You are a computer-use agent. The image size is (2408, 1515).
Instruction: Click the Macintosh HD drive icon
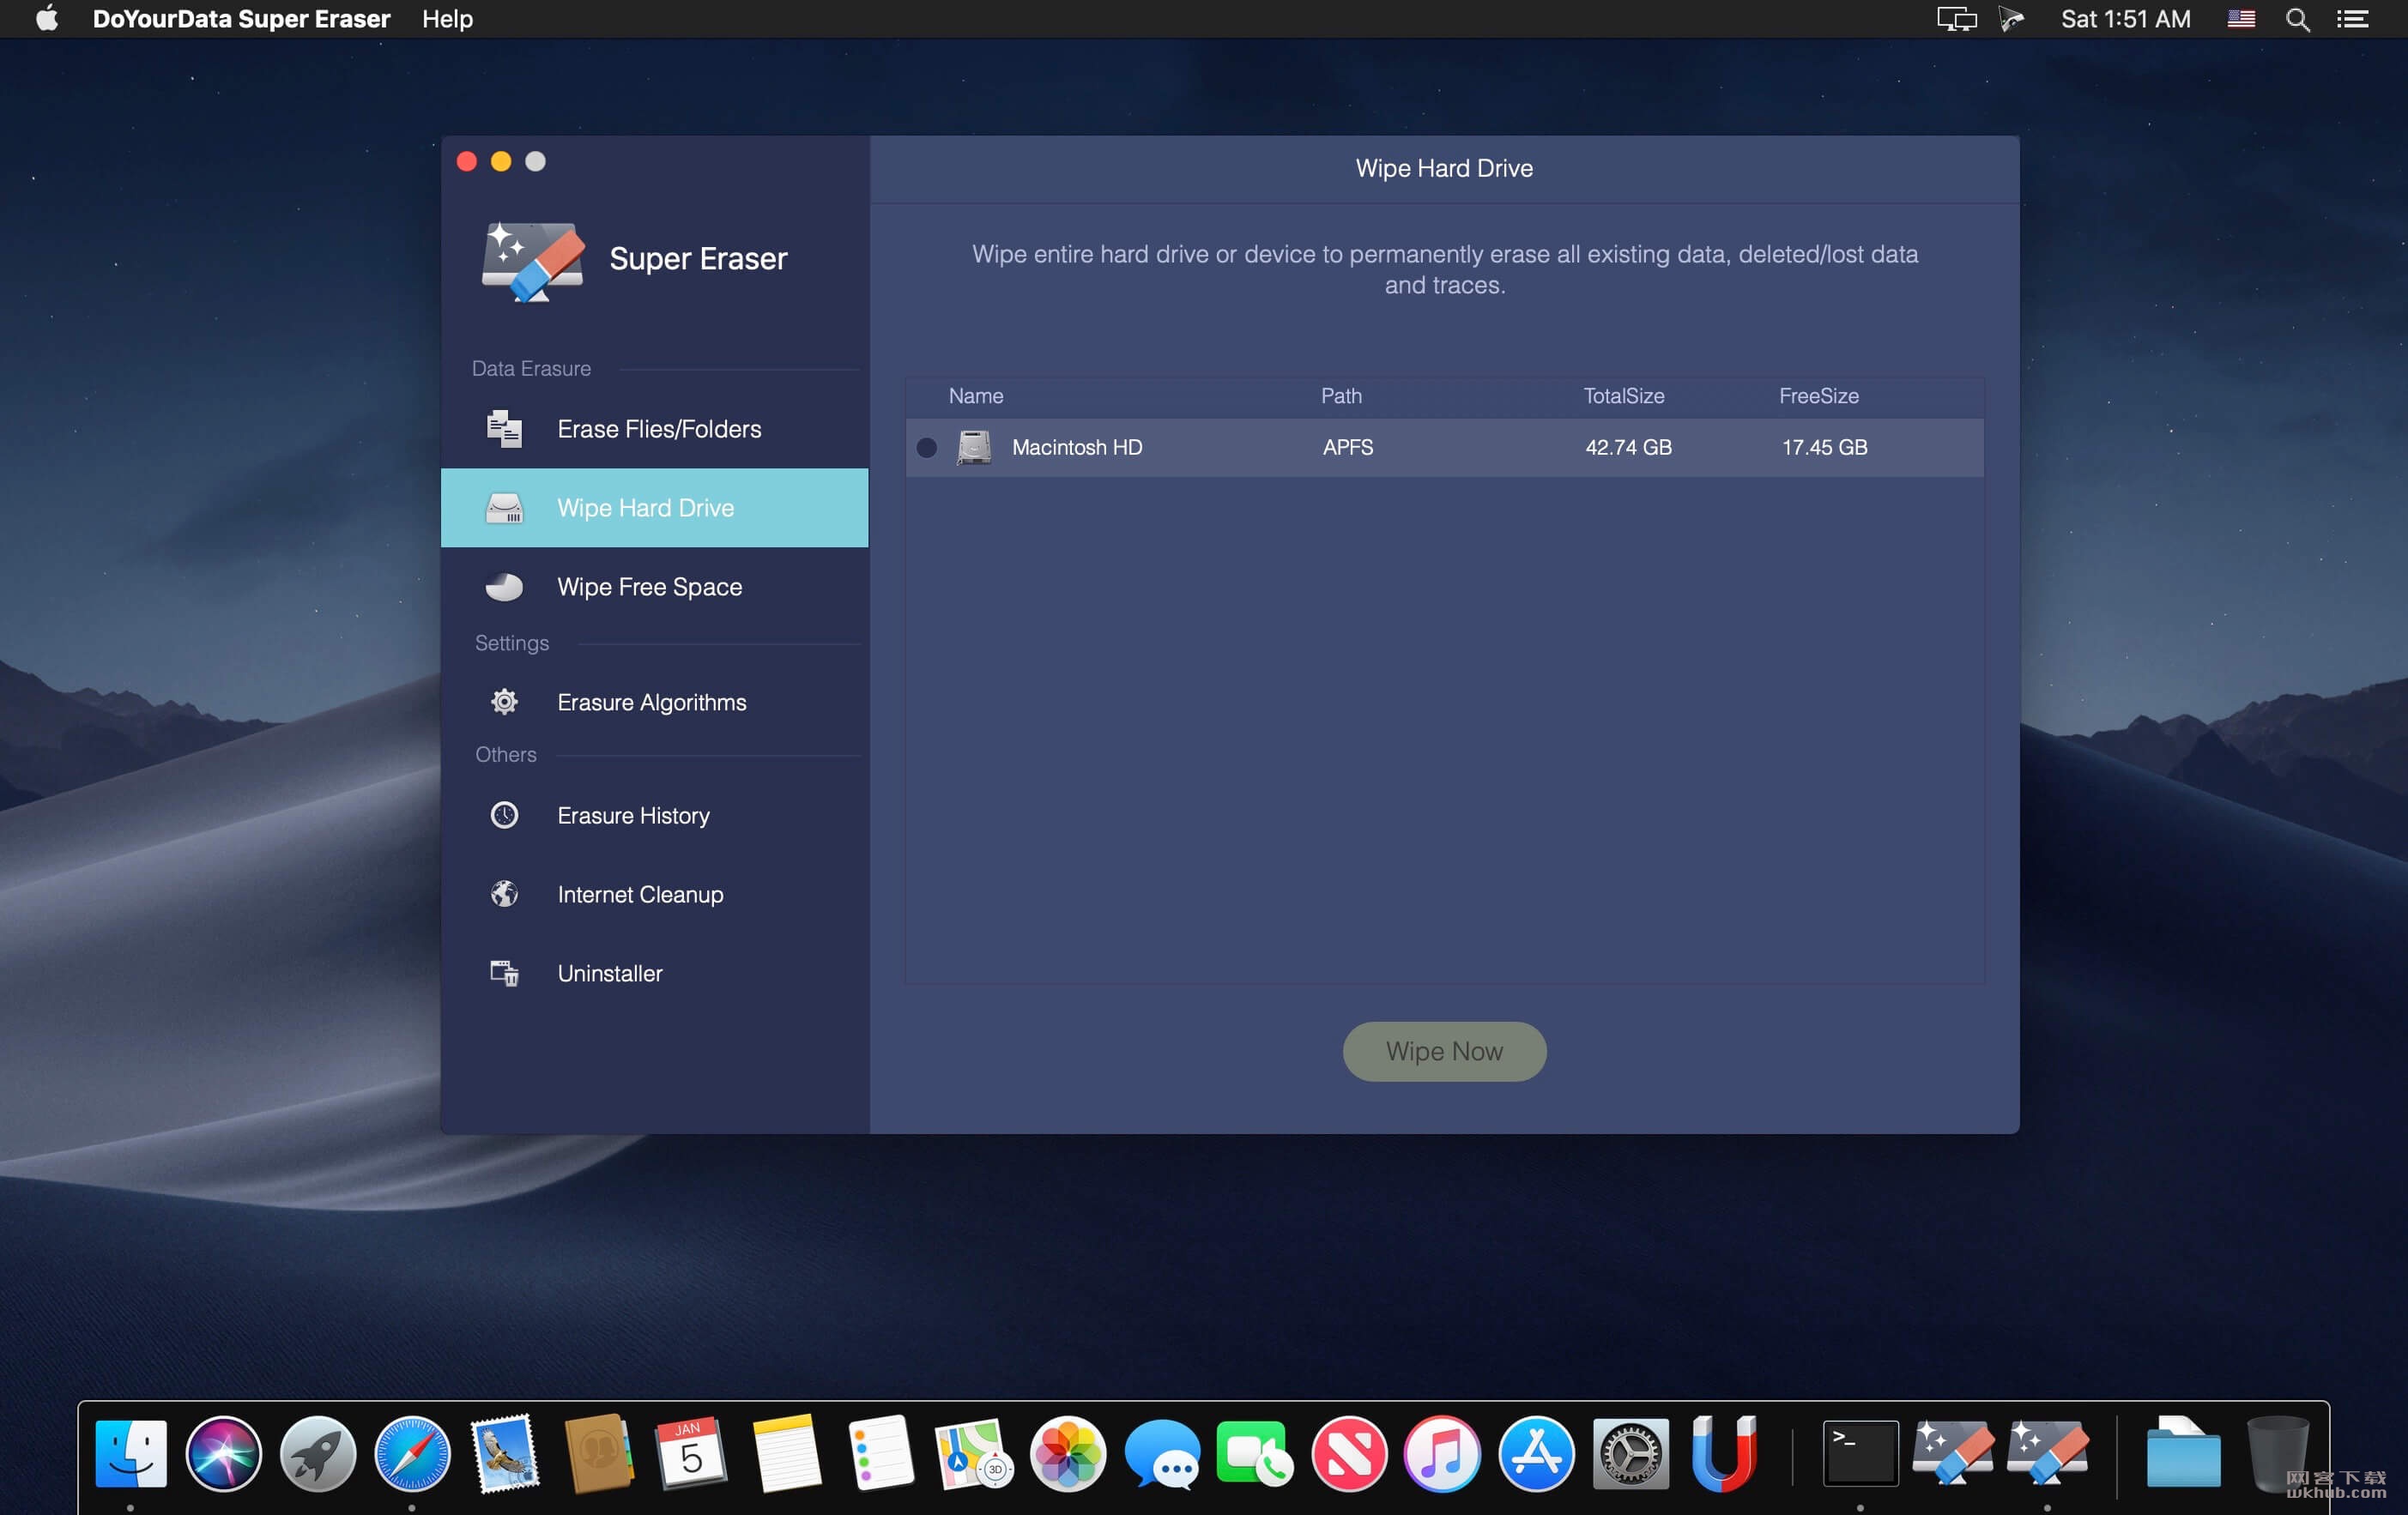[x=974, y=447]
